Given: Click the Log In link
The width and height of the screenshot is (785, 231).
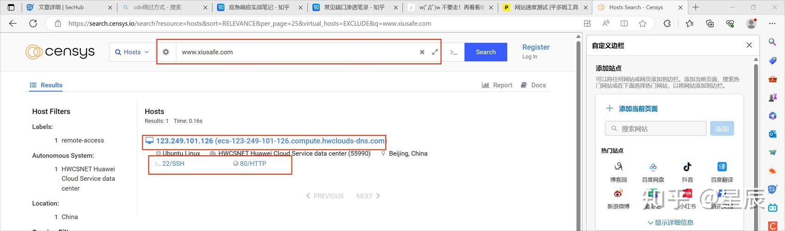Looking at the screenshot, I should pyautogui.click(x=530, y=57).
